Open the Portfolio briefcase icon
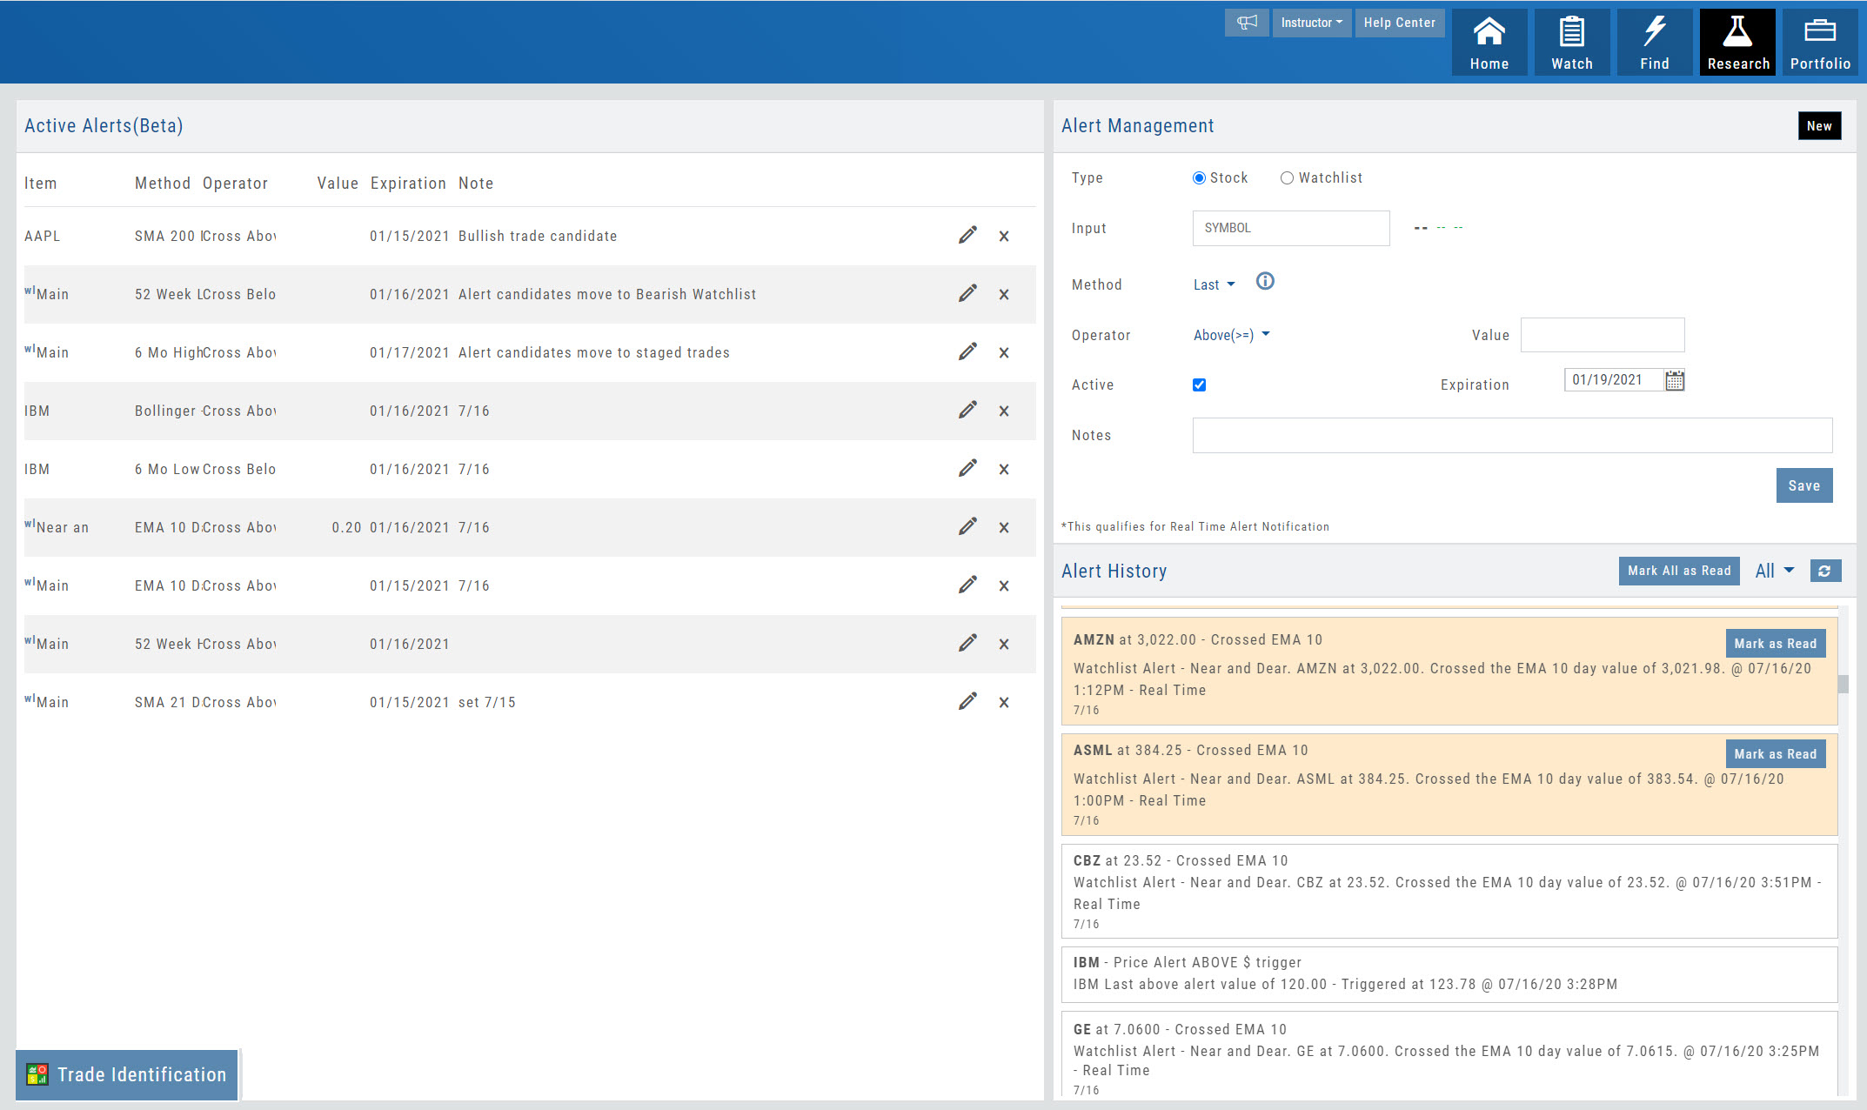The height and width of the screenshot is (1110, 1867). tap(1820, 43)
